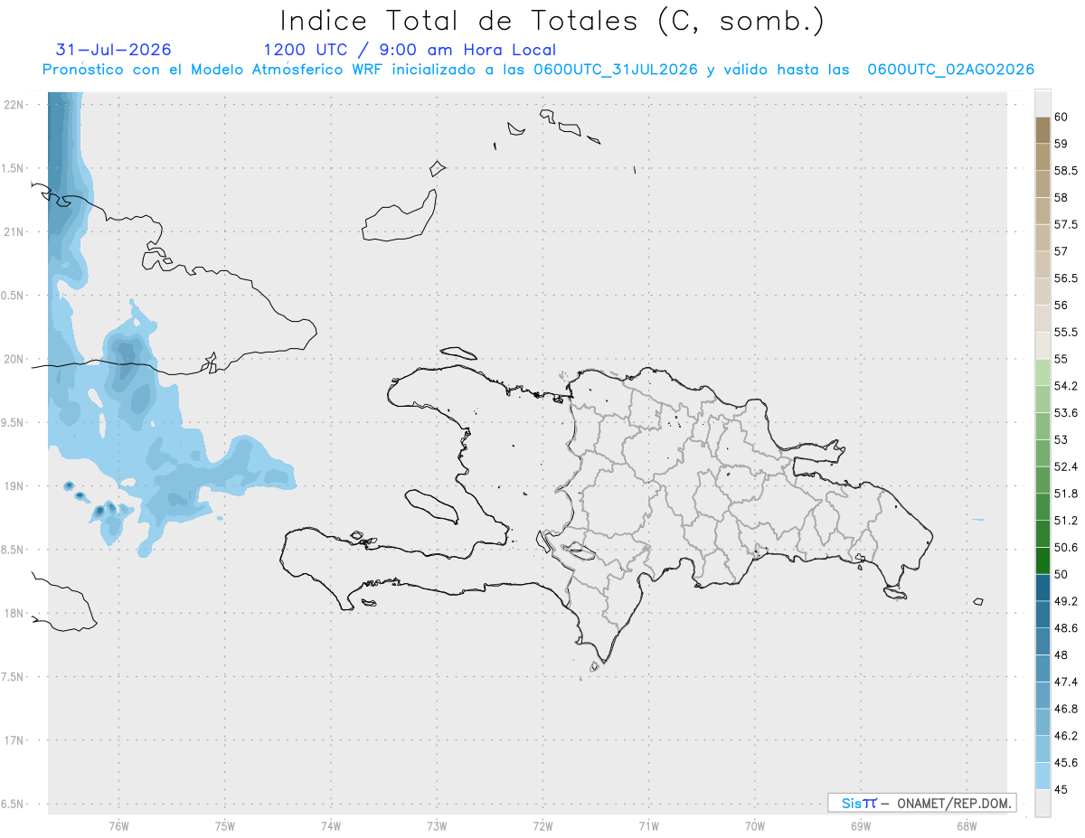
Task: Pick the blue swatch between 47.4 and 48
Action: pyautogui.click(x=1043, y=668)
